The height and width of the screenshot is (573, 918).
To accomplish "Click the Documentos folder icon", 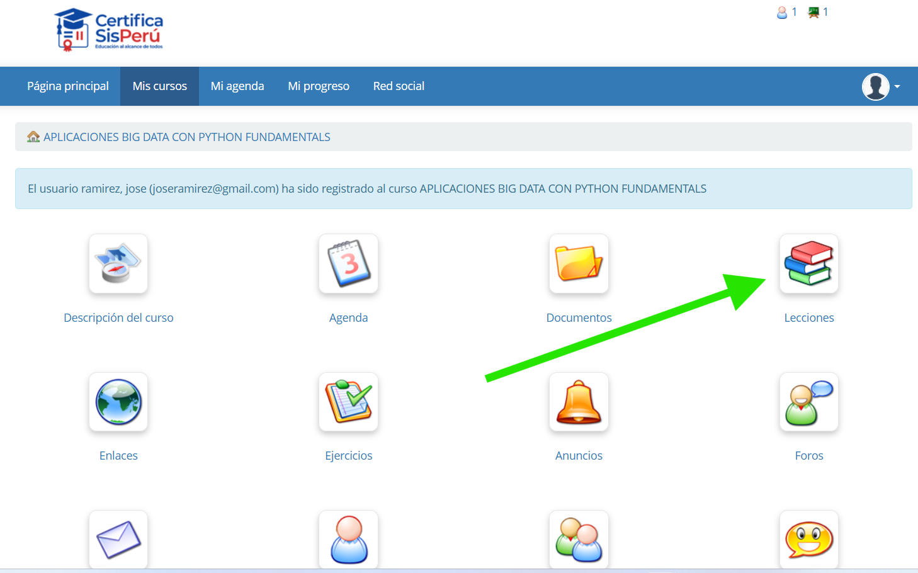I will click(579, 264).
